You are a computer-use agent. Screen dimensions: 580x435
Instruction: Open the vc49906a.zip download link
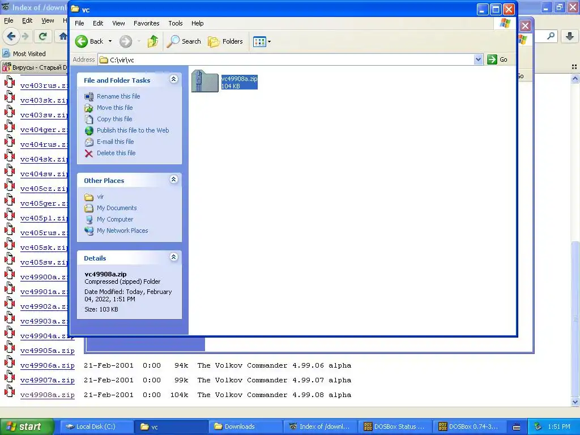point(48,365)
